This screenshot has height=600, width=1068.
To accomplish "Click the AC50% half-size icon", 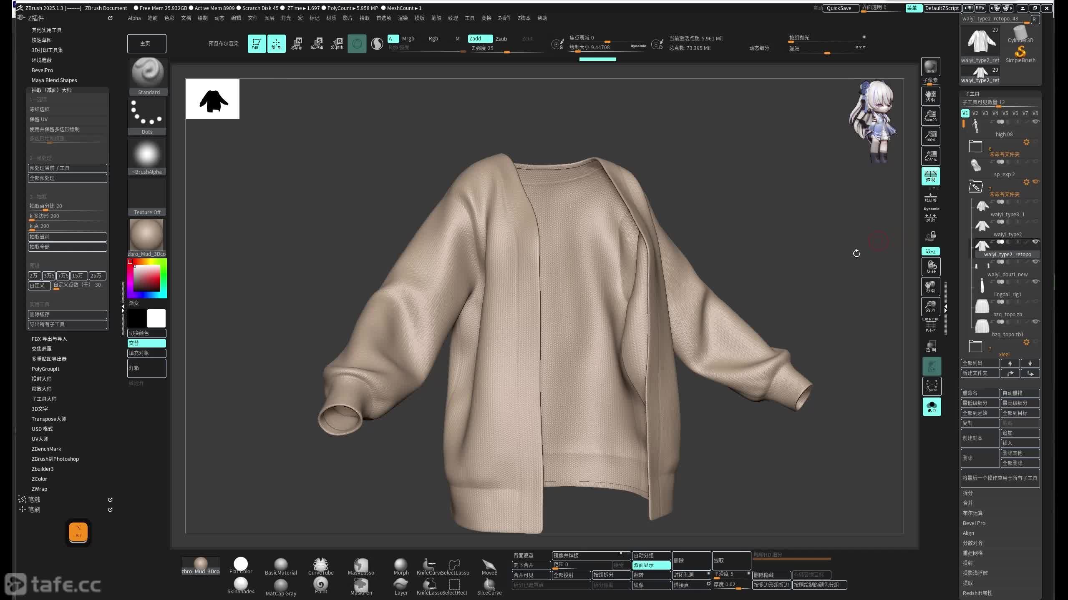I will point(930,156).
